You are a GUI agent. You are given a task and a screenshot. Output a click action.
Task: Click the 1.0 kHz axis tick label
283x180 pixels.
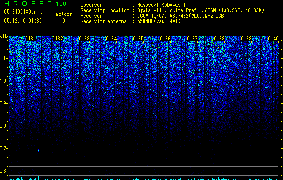tap(4, 81)
